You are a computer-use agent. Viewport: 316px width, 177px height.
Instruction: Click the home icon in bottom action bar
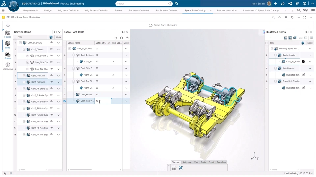click(174, 168)
